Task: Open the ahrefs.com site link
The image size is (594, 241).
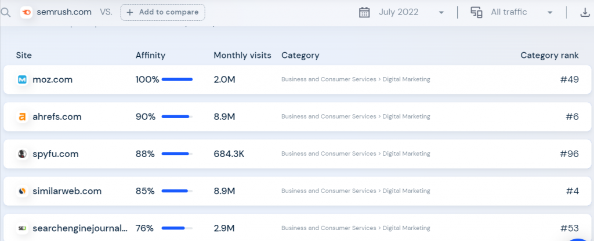Action: point(57,117)
